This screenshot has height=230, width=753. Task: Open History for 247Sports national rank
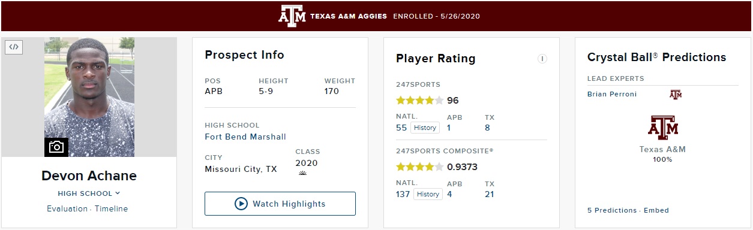click(426, 128)
